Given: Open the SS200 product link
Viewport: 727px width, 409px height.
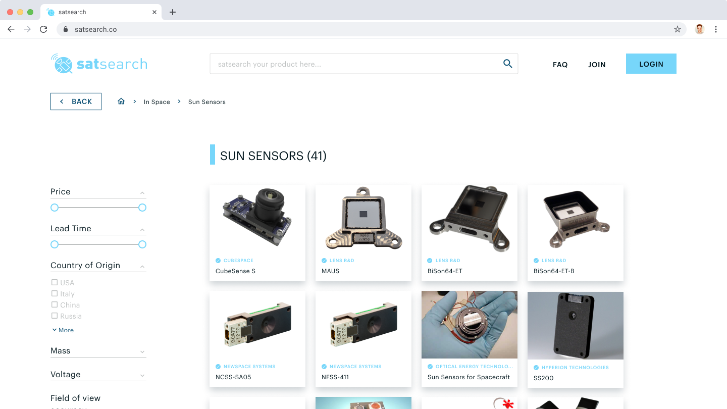Looking at the screenshot, I should click(544, 378).
